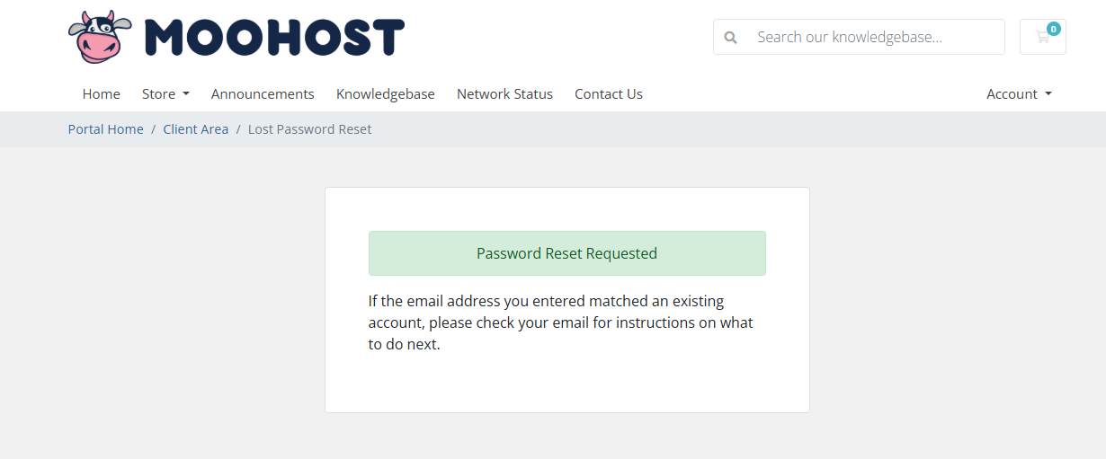Open the Announcements page

click(263, 93)
